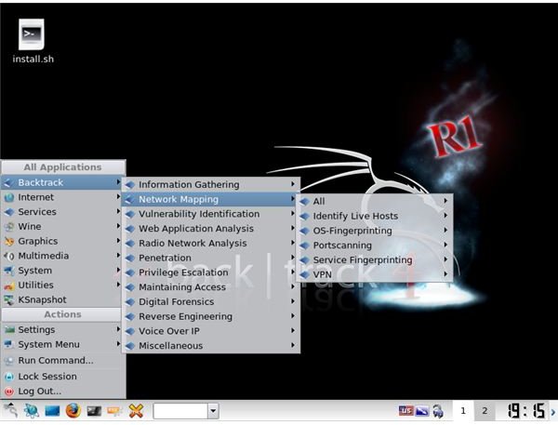Click the Multimedia speaker icon
The width and height of the screenshot is (558, 425).
(9, 256)
